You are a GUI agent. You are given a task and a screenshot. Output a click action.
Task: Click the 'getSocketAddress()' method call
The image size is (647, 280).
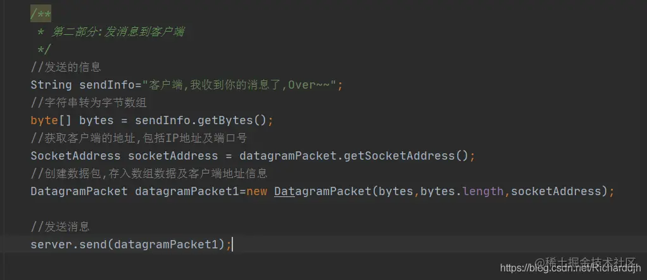(406, 156)
